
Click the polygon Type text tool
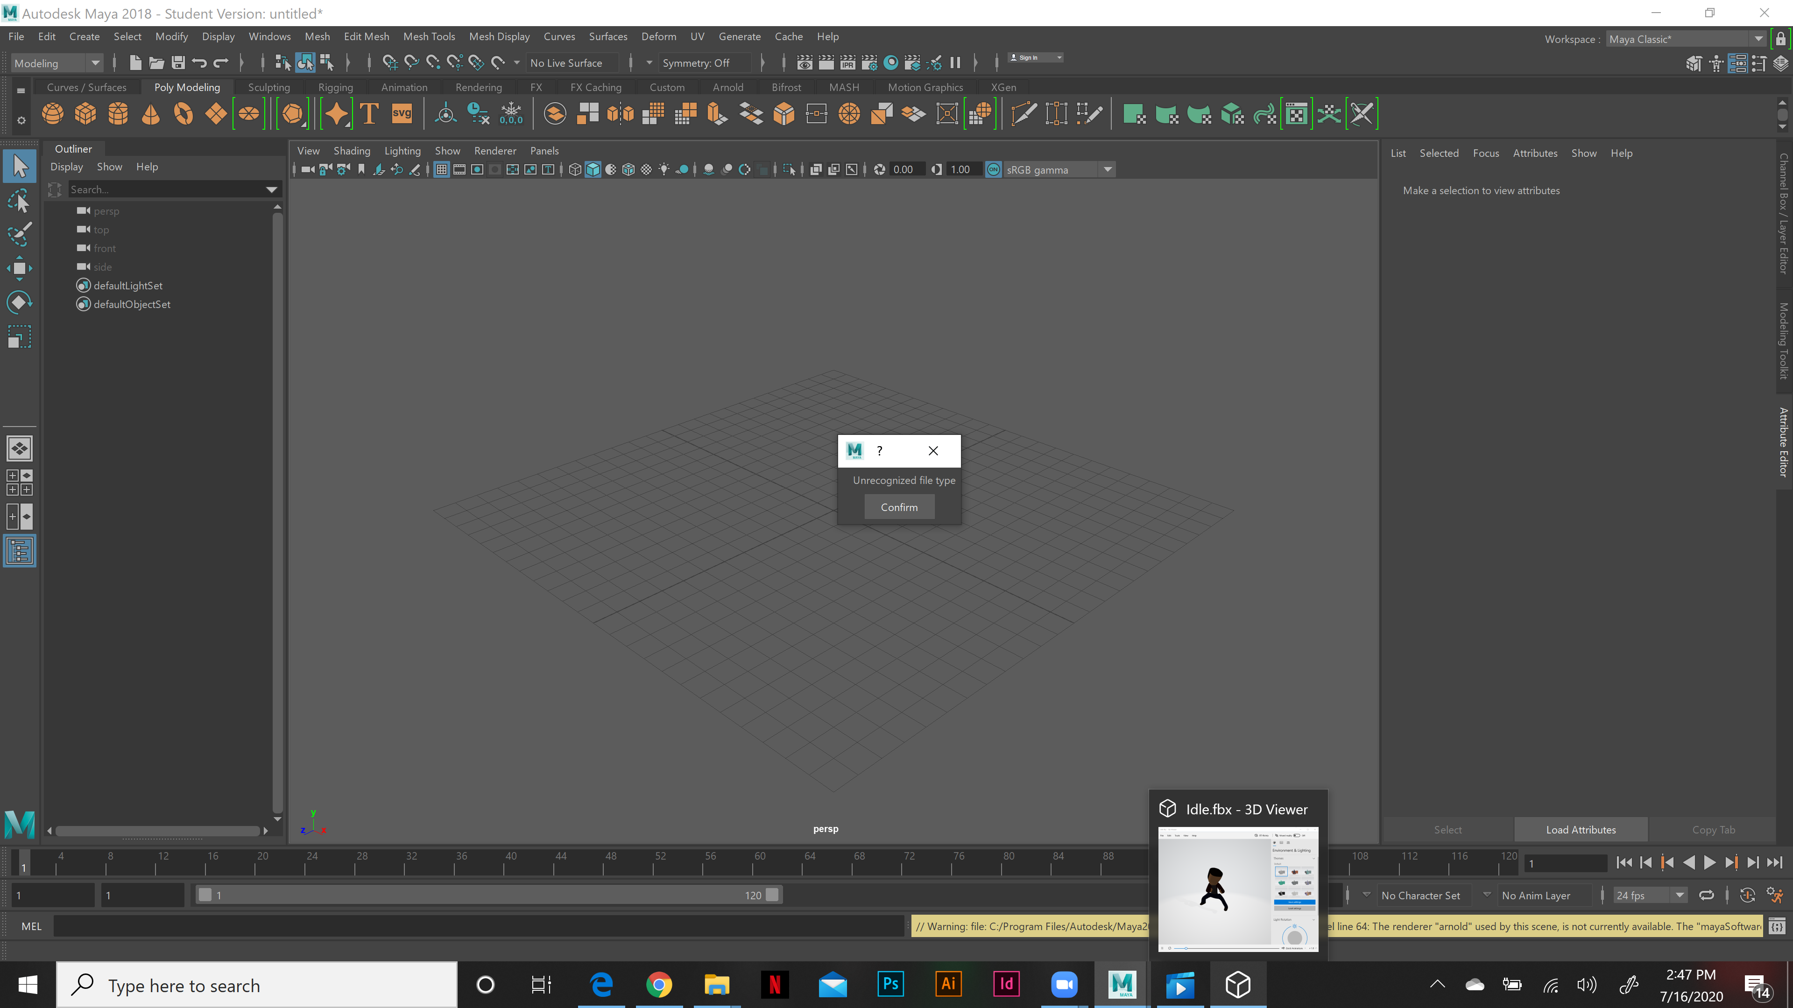pos(369,113)
